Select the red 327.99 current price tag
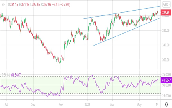 (166, 13)
